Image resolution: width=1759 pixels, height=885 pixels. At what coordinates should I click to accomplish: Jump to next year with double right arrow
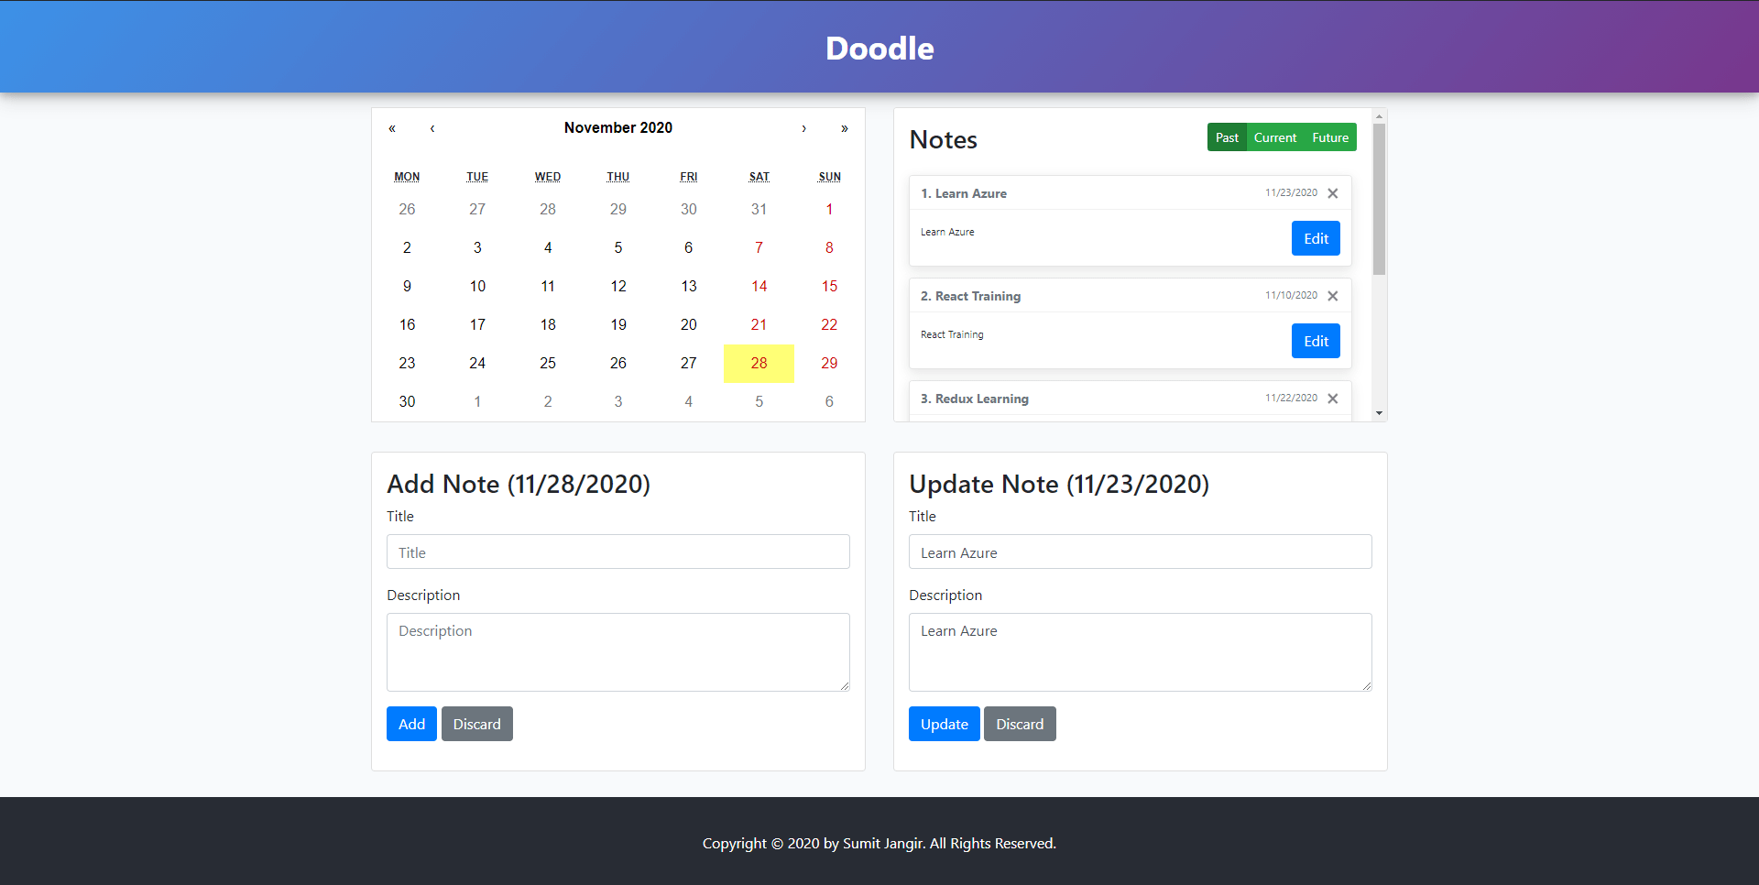(x=845, y=128)
